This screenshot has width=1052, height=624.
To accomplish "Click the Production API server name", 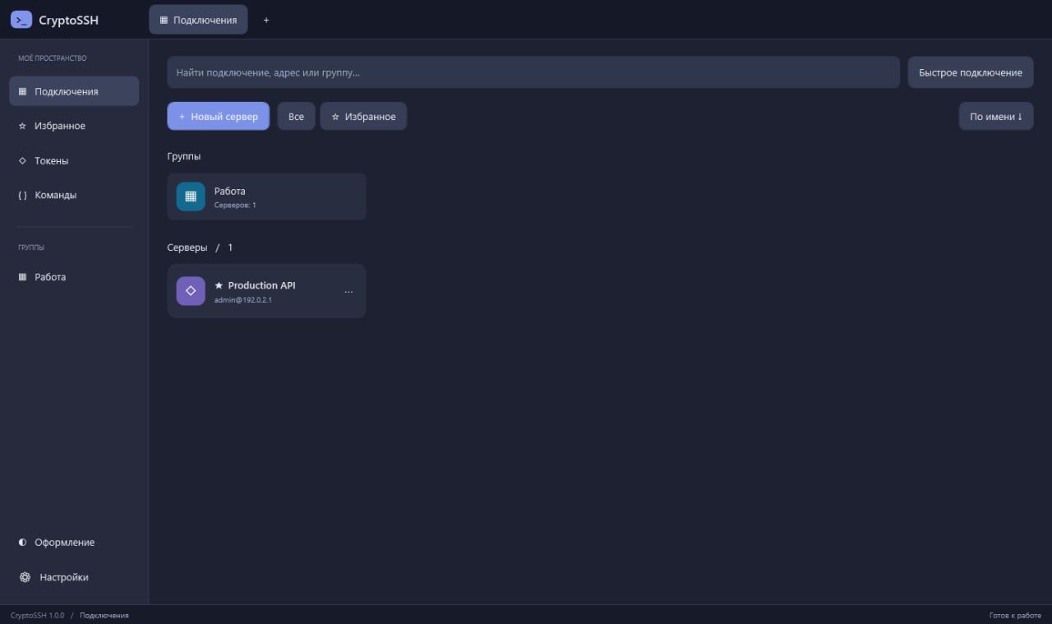I will [261, 285].
